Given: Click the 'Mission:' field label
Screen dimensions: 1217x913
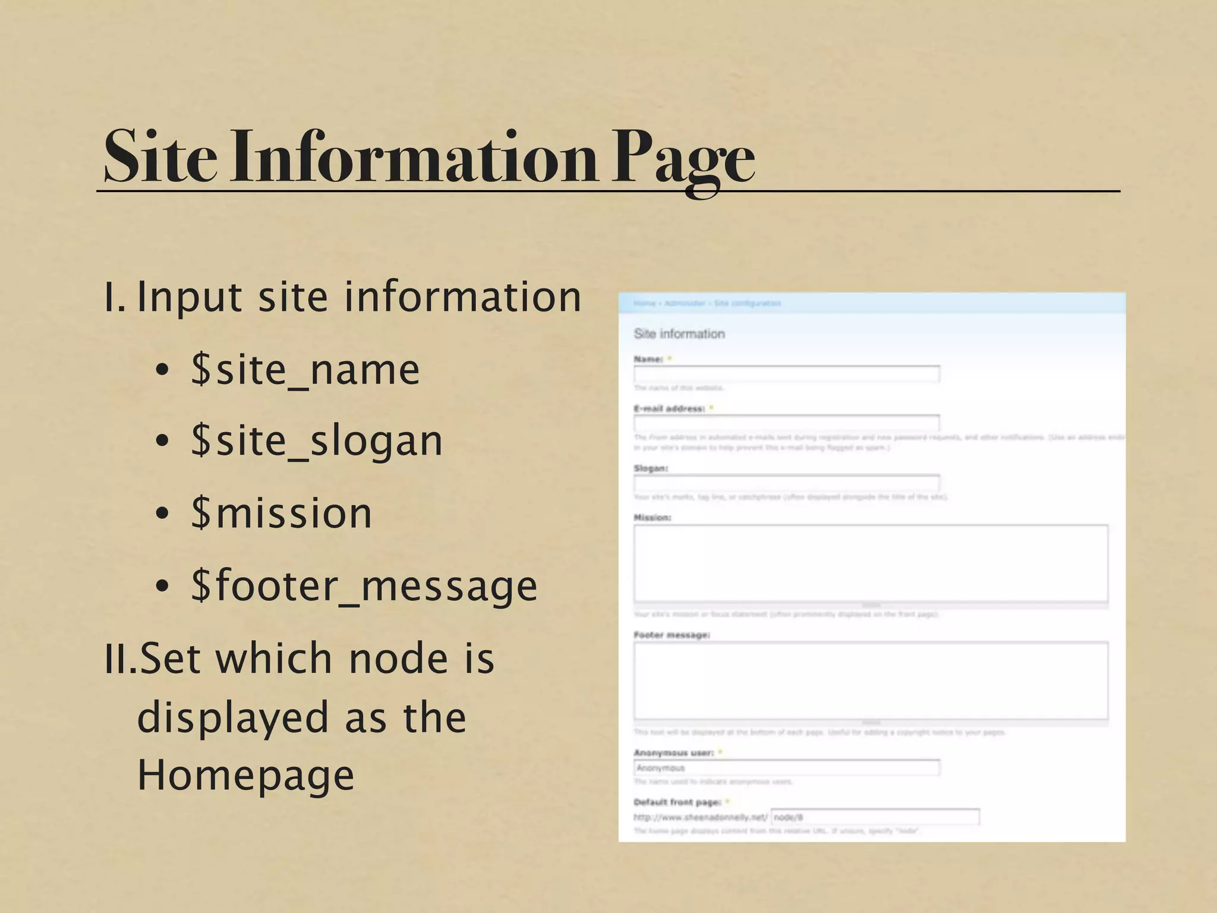Looking at the screenshot, I should [652, 518].
